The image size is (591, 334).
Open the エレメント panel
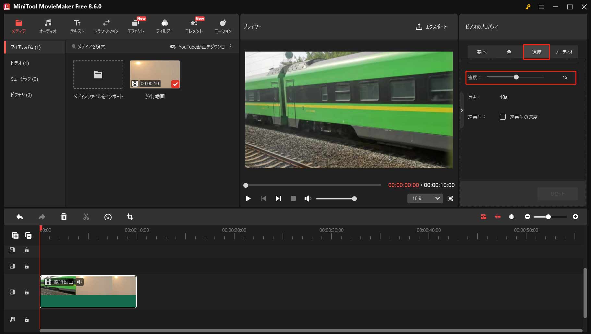tap(194, 26)
